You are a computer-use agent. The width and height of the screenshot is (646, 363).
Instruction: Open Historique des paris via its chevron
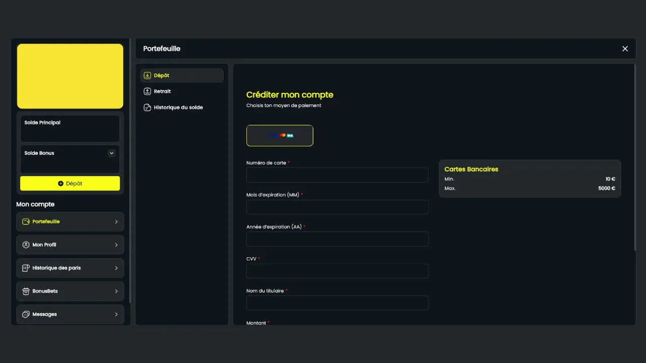116,268
